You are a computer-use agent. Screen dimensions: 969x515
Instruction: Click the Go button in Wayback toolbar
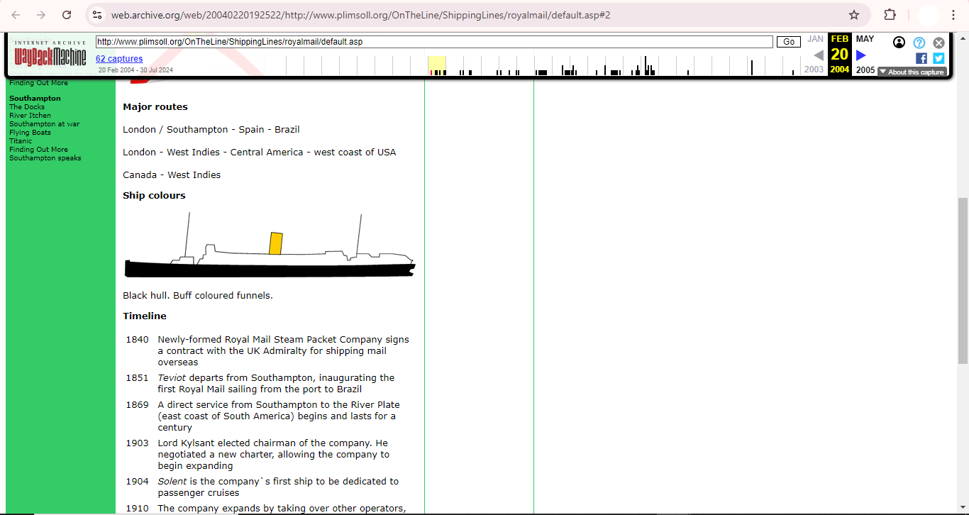coord(789,42)
